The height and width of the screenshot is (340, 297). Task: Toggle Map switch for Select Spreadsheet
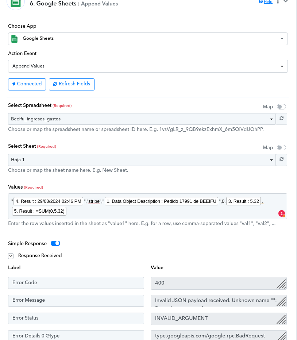pyautogui.click(x=281, y=107)
